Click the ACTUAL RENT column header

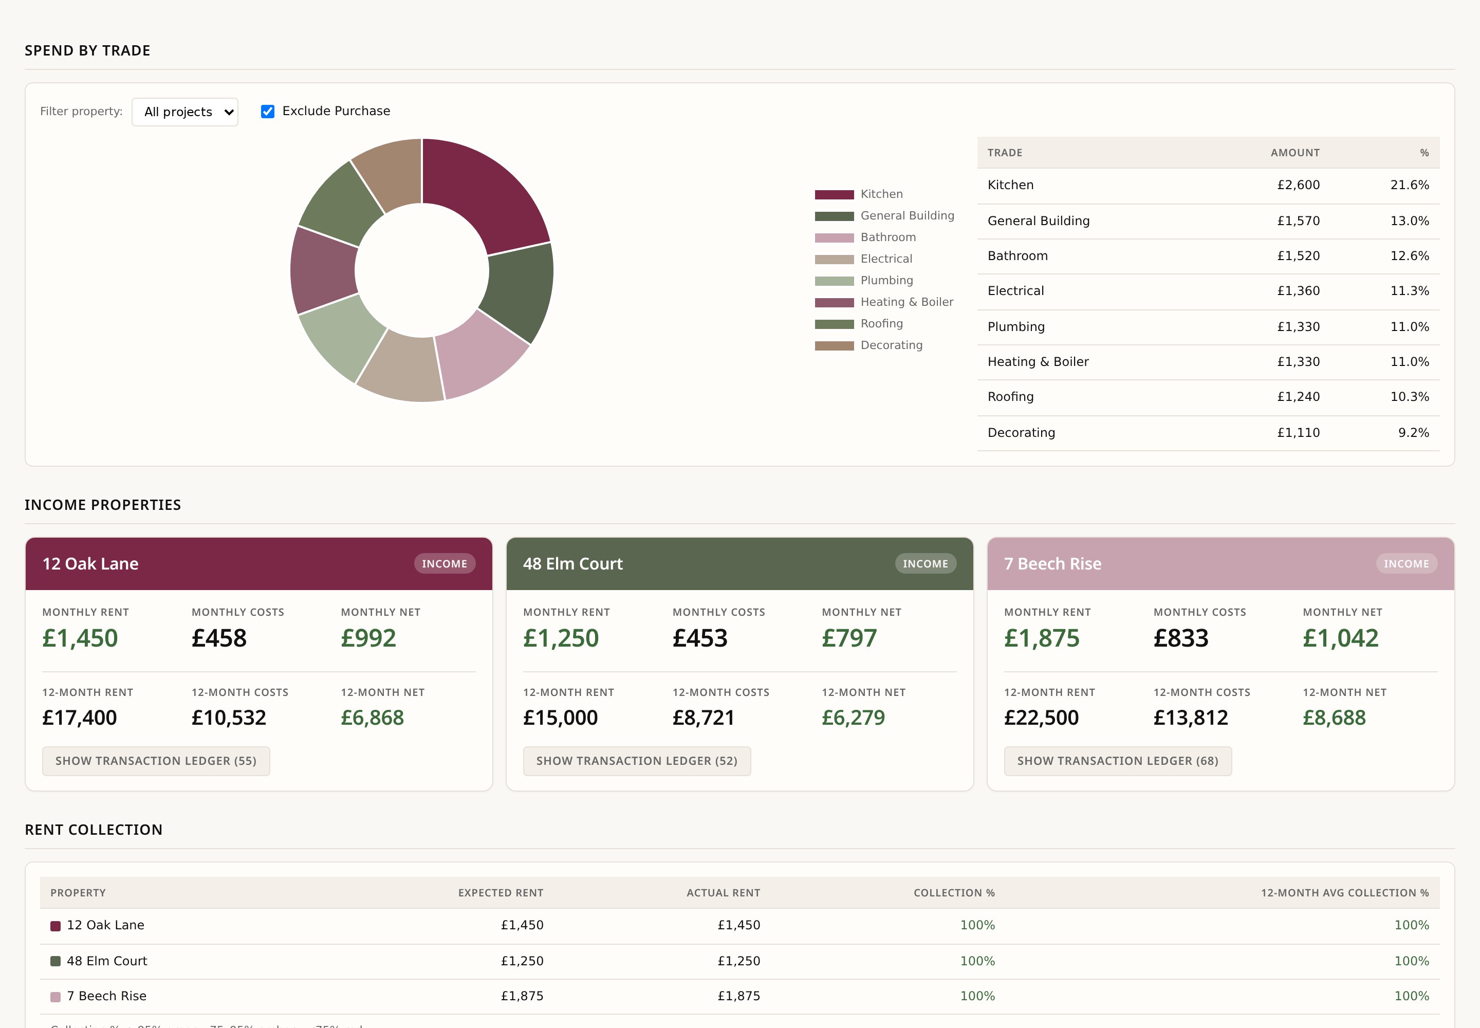[723, 893]
